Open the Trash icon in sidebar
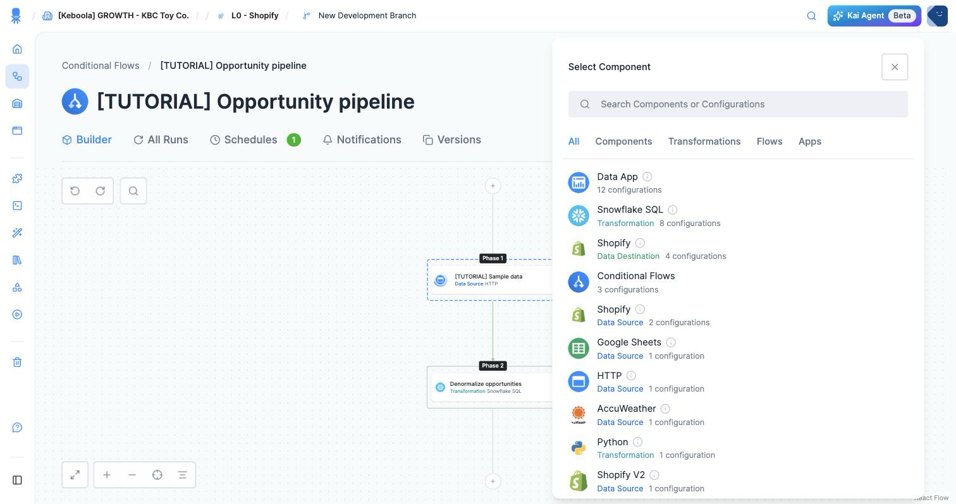The height and width of the screenshot is (504, 956). (17, 363)
